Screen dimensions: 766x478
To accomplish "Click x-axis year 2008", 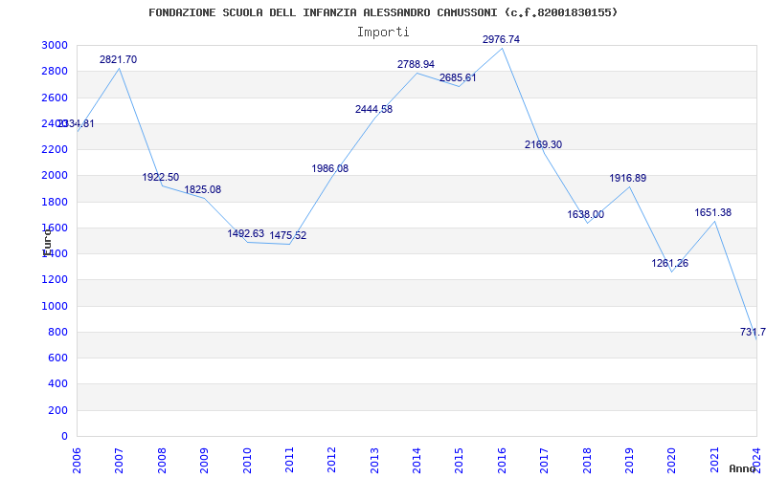I will click(162, 460).
